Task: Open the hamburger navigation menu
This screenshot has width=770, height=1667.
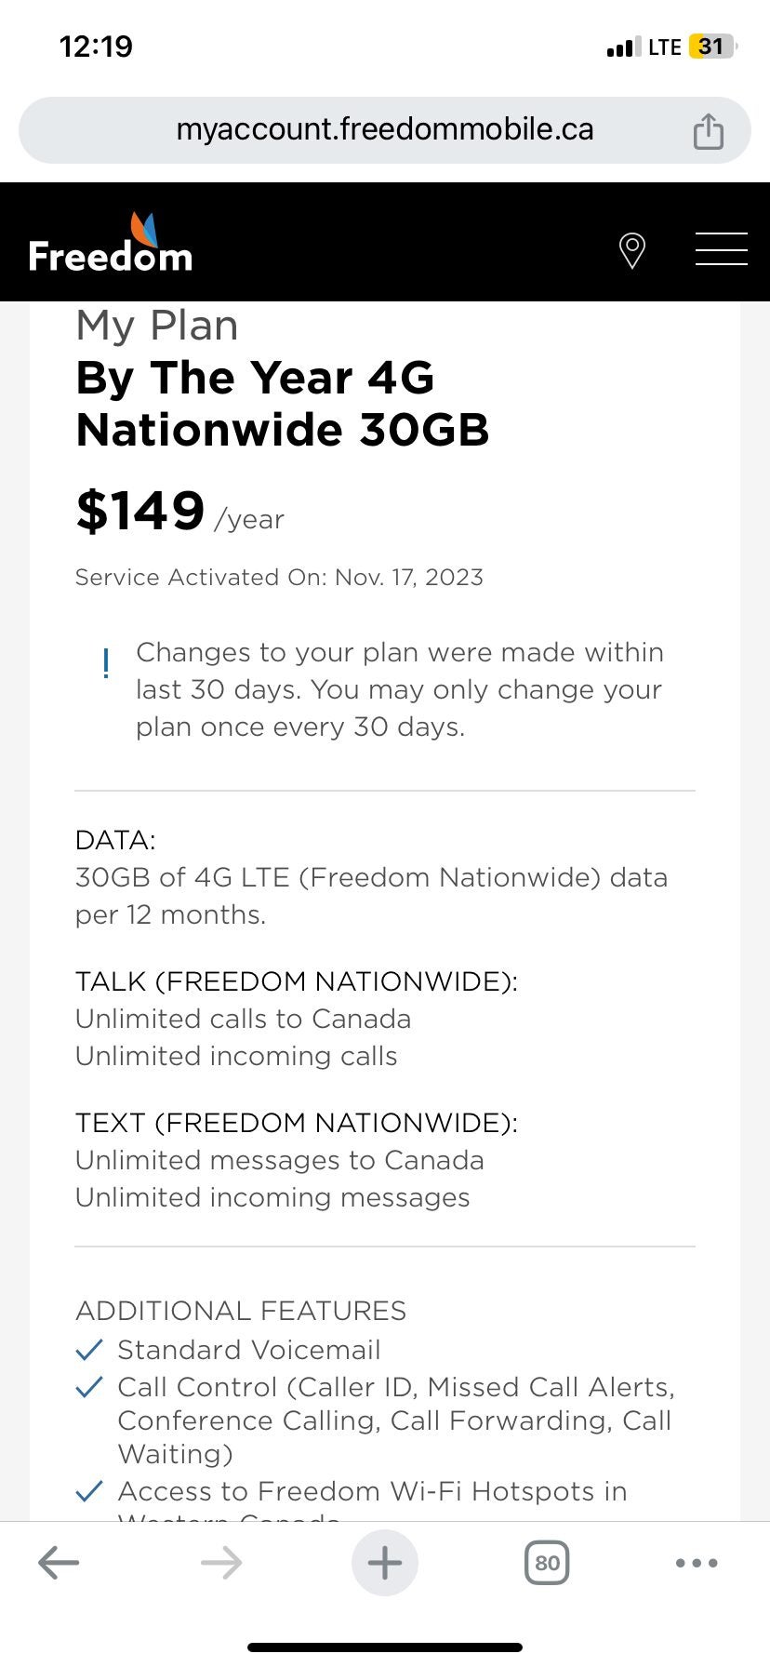Action: point(721,250)
